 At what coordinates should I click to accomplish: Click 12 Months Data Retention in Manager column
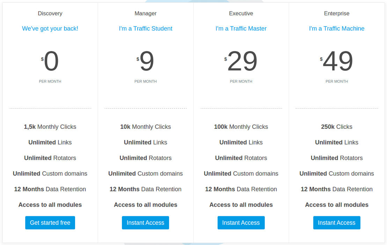[x=145, y=189]
